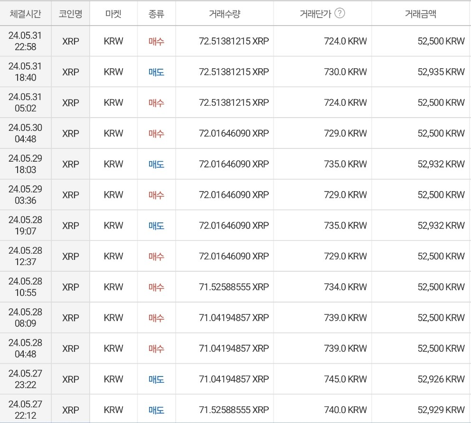The image size is (471, 423).
Task: Click 매도 in the 24.05.31 18:40 row
Action: click(x=157, y=72)
